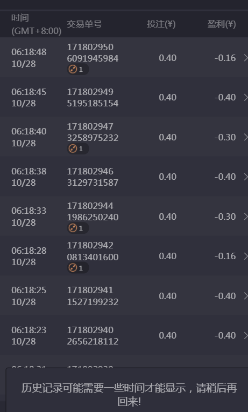Expand the 06:18:48 record via its chevron
248x412 pixels.
click(x=246, y=58)
